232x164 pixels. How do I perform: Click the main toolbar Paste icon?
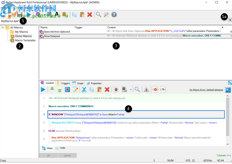tap(82, 15)
